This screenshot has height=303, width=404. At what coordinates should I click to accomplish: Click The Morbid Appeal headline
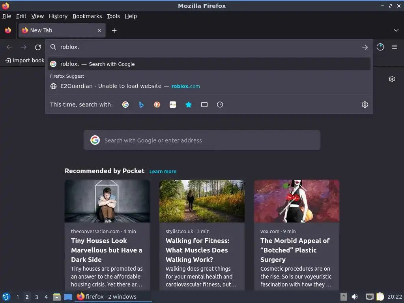(x=295, y=250)
